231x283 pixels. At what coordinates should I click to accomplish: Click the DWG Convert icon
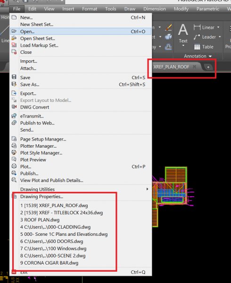[x=14, y=107]
